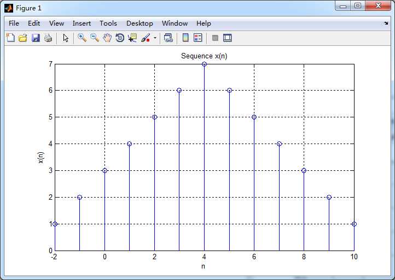Insert a colorbar using toolbar icon
The height and width of the screenshot is (280, 395).
click(x=185, y=38)
